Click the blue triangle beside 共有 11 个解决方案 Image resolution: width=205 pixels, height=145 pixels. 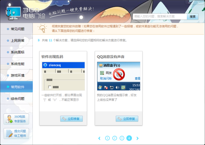coord(39,40)
